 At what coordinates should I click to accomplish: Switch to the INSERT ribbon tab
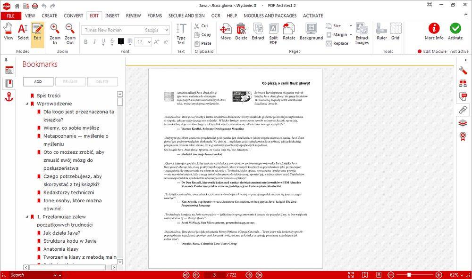coord(112,16)
